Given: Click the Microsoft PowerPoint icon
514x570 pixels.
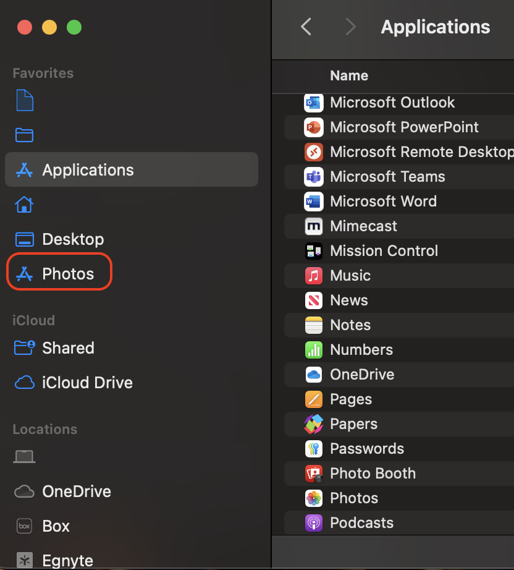Looking at the screenshot, I should tap(314, 127).
